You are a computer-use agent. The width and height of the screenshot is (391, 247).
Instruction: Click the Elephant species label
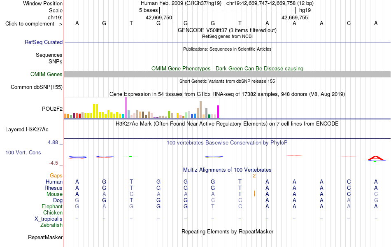coord(52,206)
